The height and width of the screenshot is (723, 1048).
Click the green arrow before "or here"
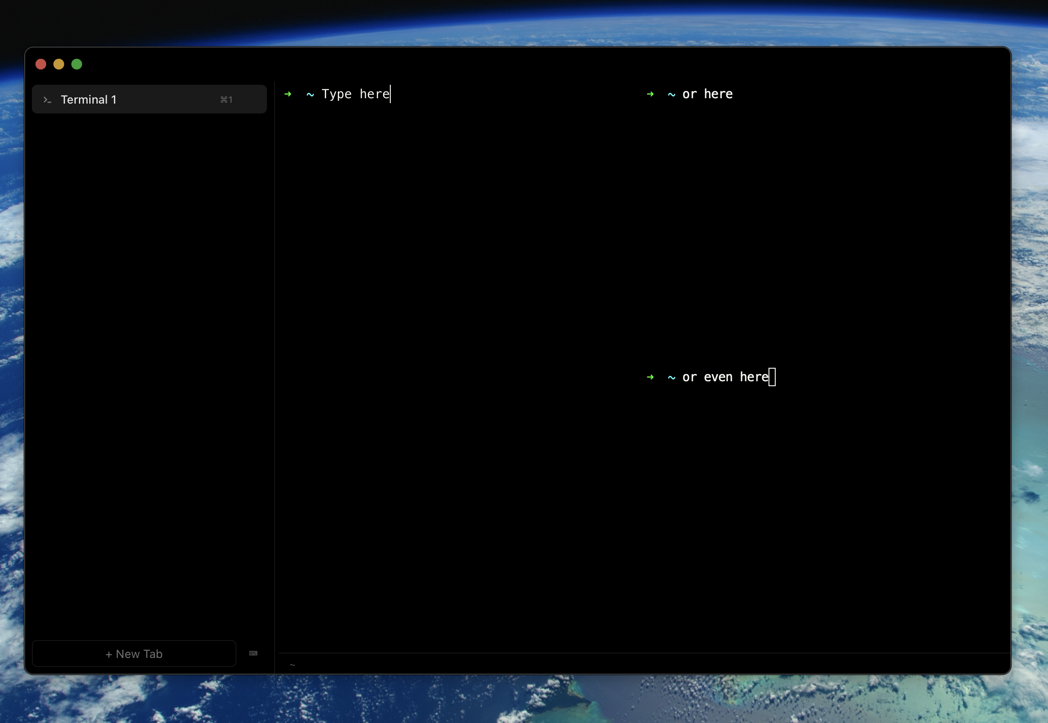coord(650,94)
